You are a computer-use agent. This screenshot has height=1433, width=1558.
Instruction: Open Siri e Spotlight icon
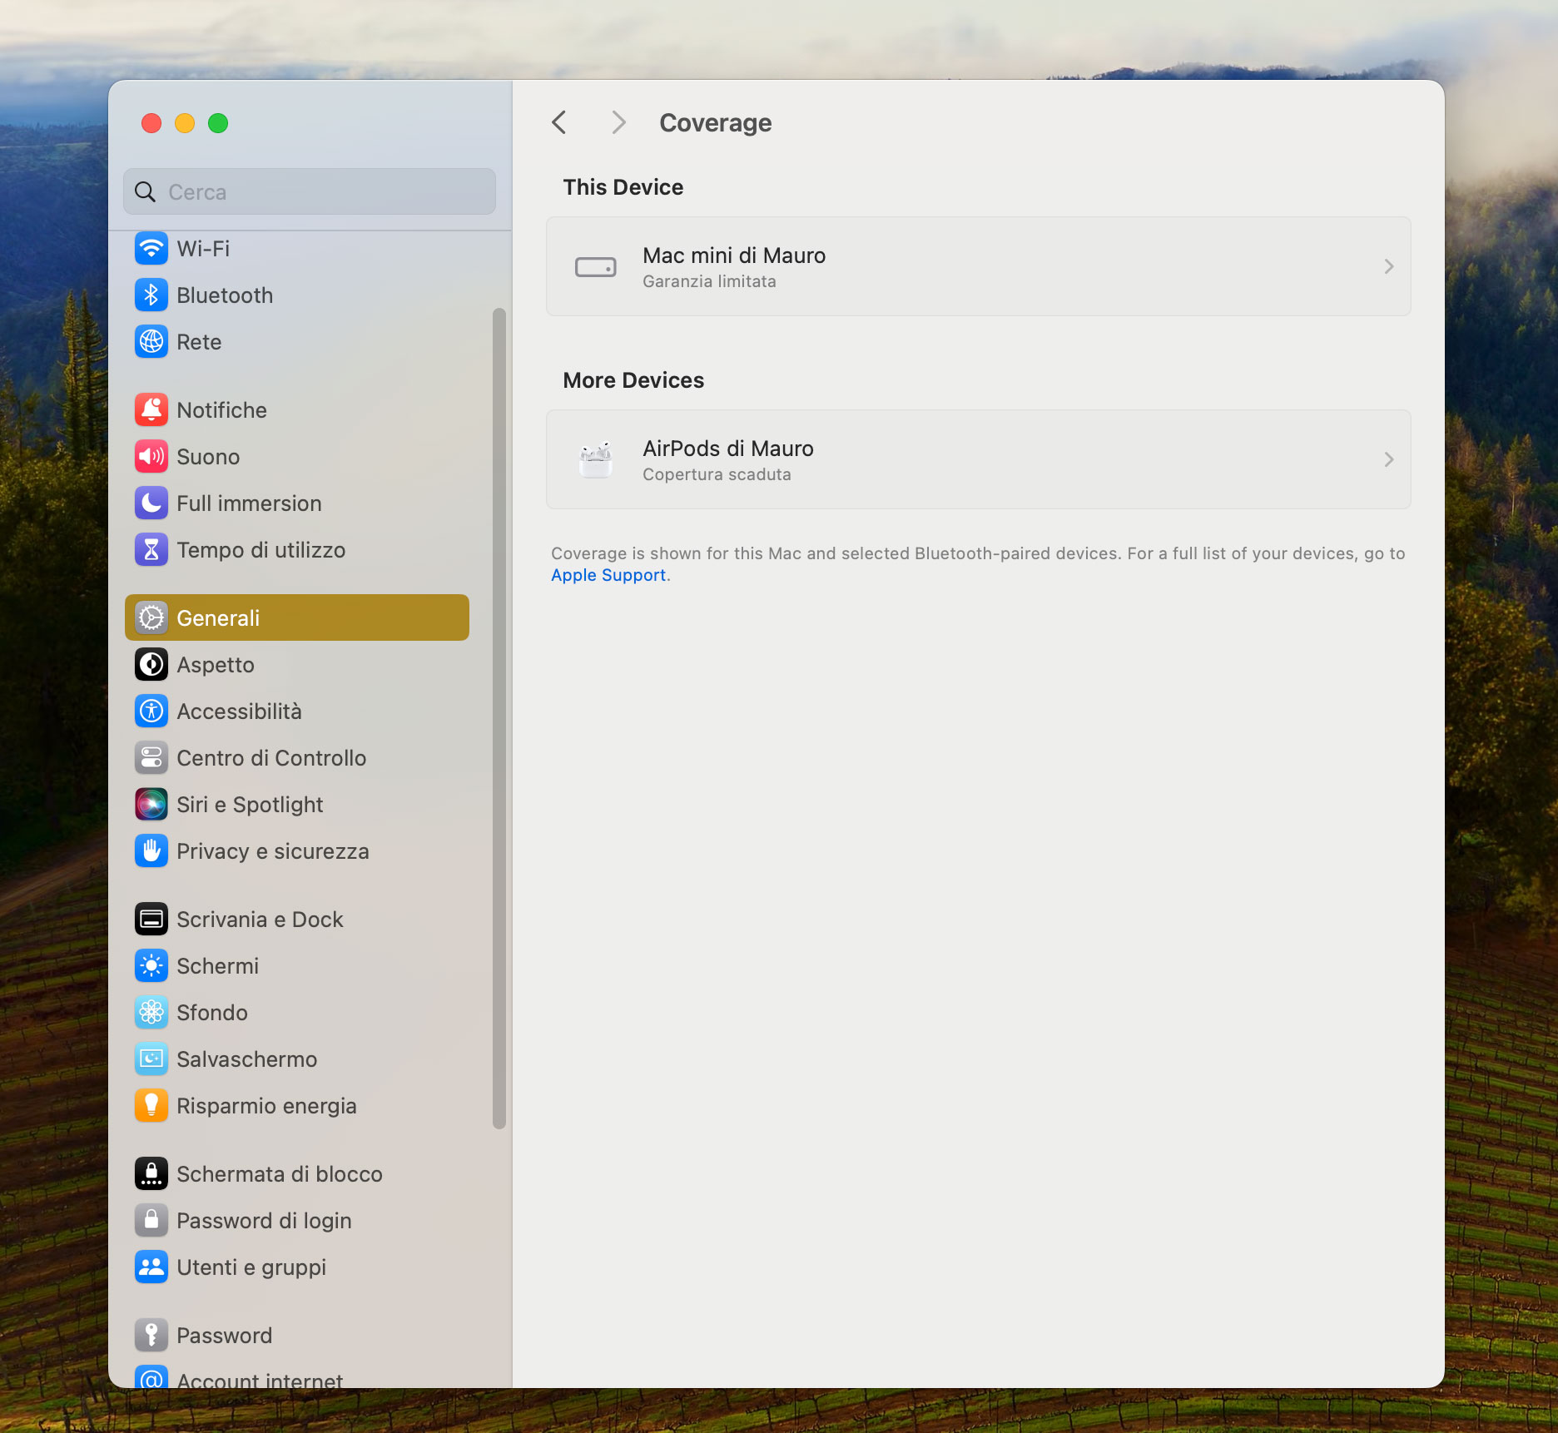151,804
